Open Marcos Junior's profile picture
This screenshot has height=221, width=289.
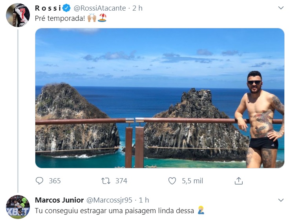point(18,207)
